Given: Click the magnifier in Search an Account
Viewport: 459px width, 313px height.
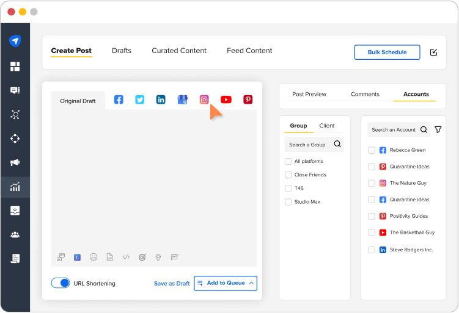Looking at the screenshot, I should [424, 129].
